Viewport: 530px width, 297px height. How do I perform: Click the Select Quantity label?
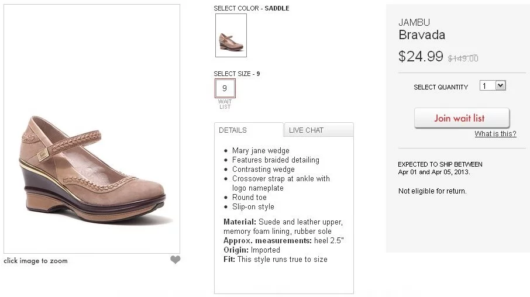click(x=440, y=87)
